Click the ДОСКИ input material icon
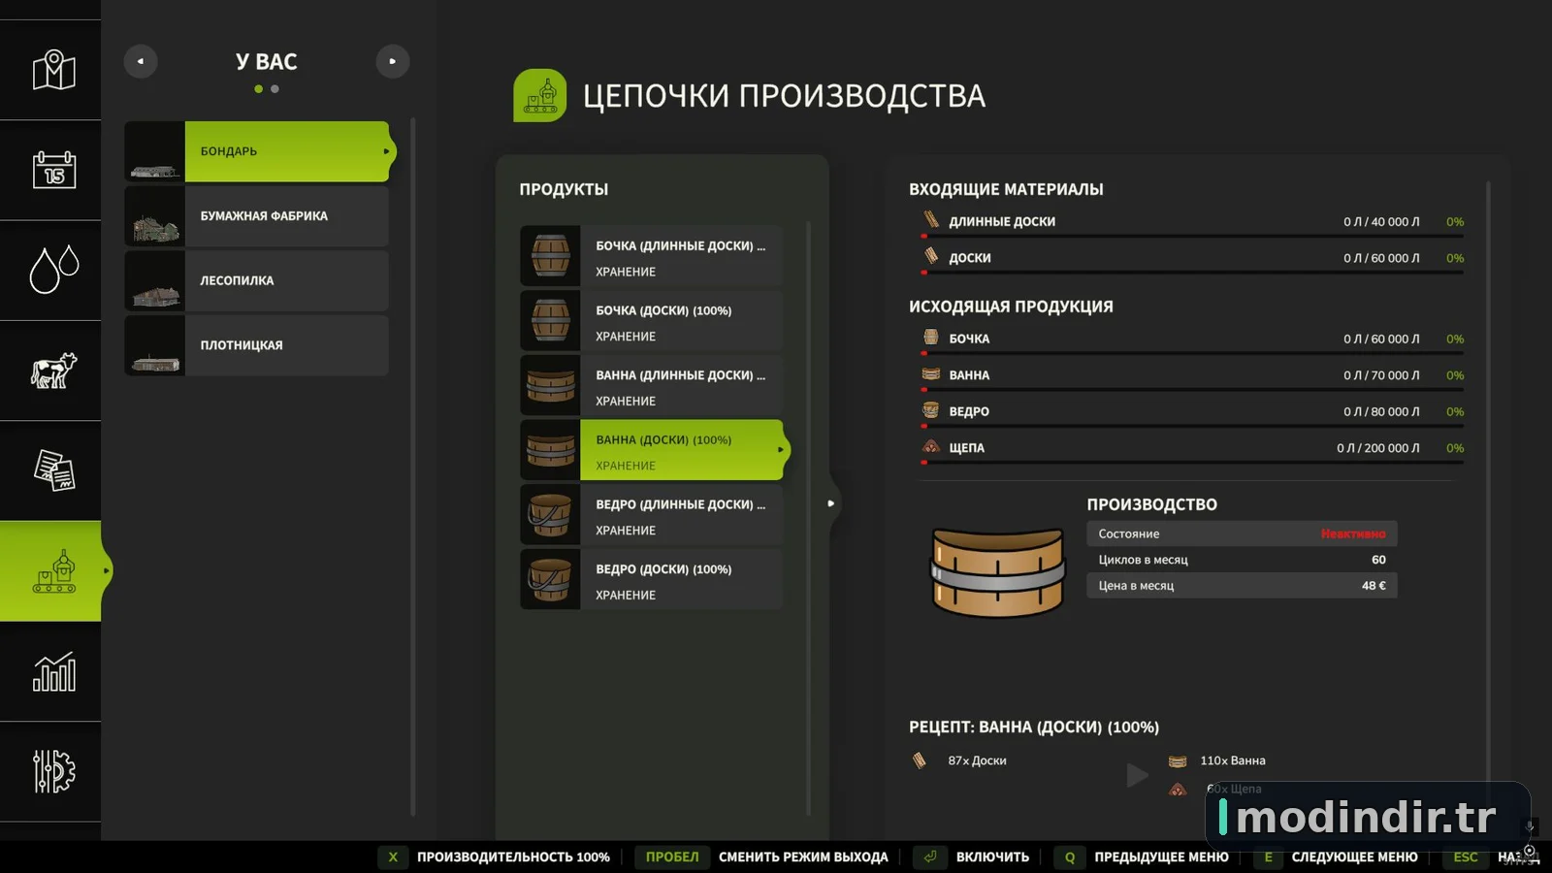Screen dimensions: 1552x873 pyautogui.click(x=931, y=256)
